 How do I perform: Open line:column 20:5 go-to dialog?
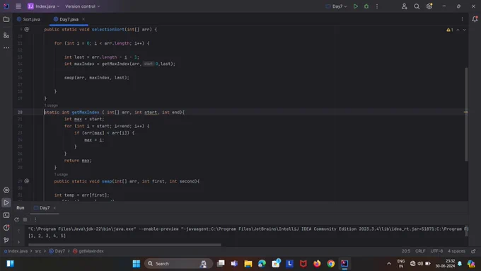406,251
